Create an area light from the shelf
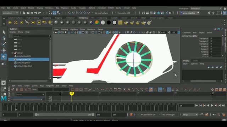Viewport: 227px width, 127px height. [x=33, y=23]
